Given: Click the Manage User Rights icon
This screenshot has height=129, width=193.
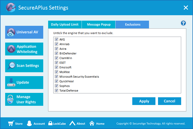Looking at the screenshot, I should click(x=11, y=99).
